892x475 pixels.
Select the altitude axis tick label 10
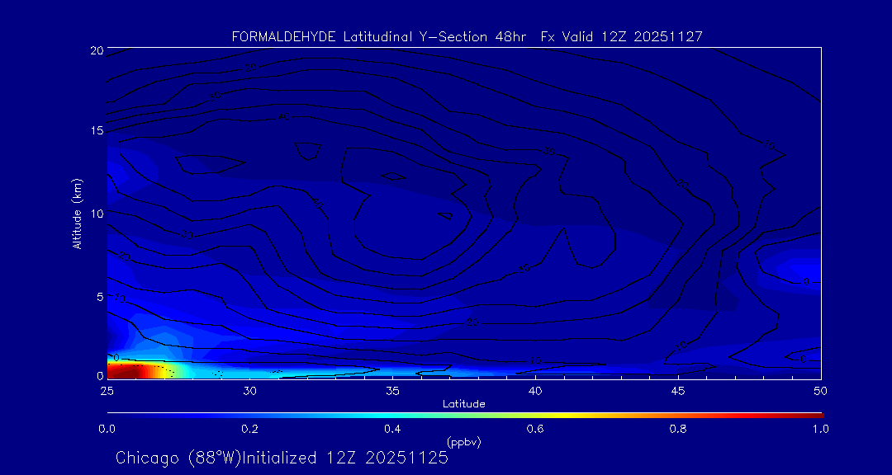tap(97, 214)
